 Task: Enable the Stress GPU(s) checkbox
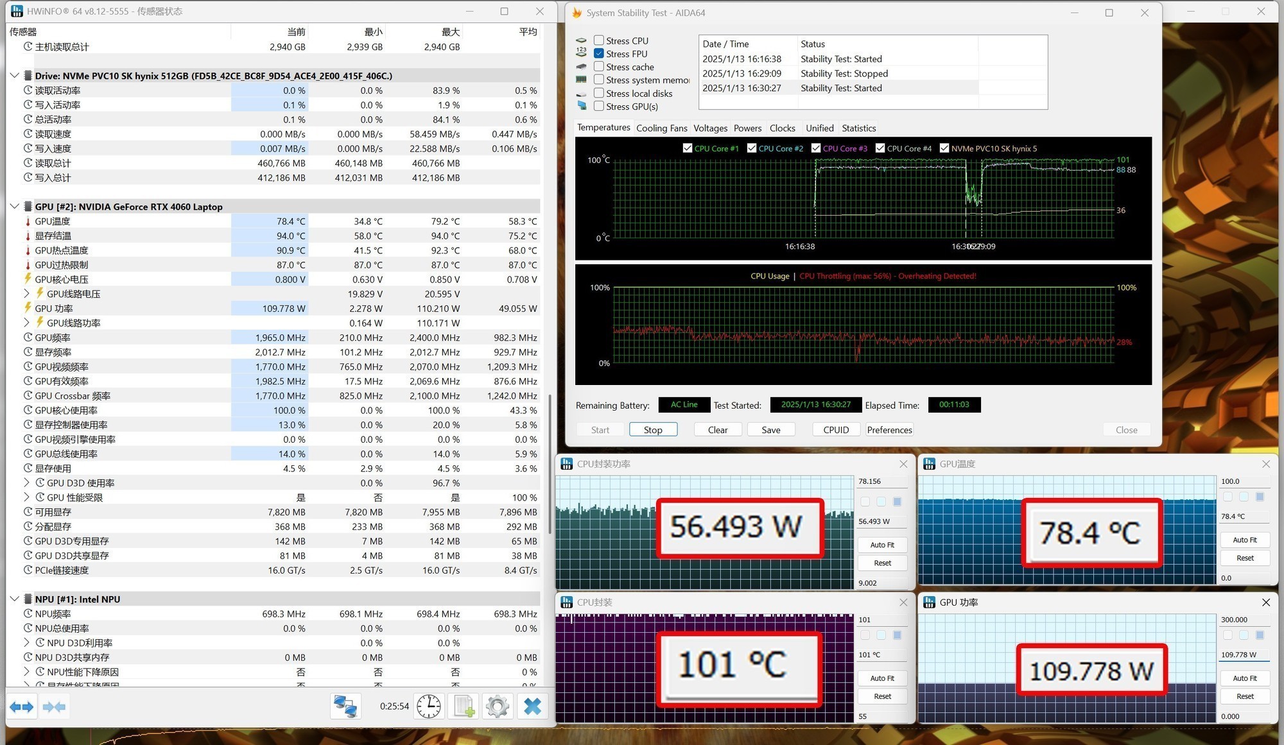[x=599, y=107]
